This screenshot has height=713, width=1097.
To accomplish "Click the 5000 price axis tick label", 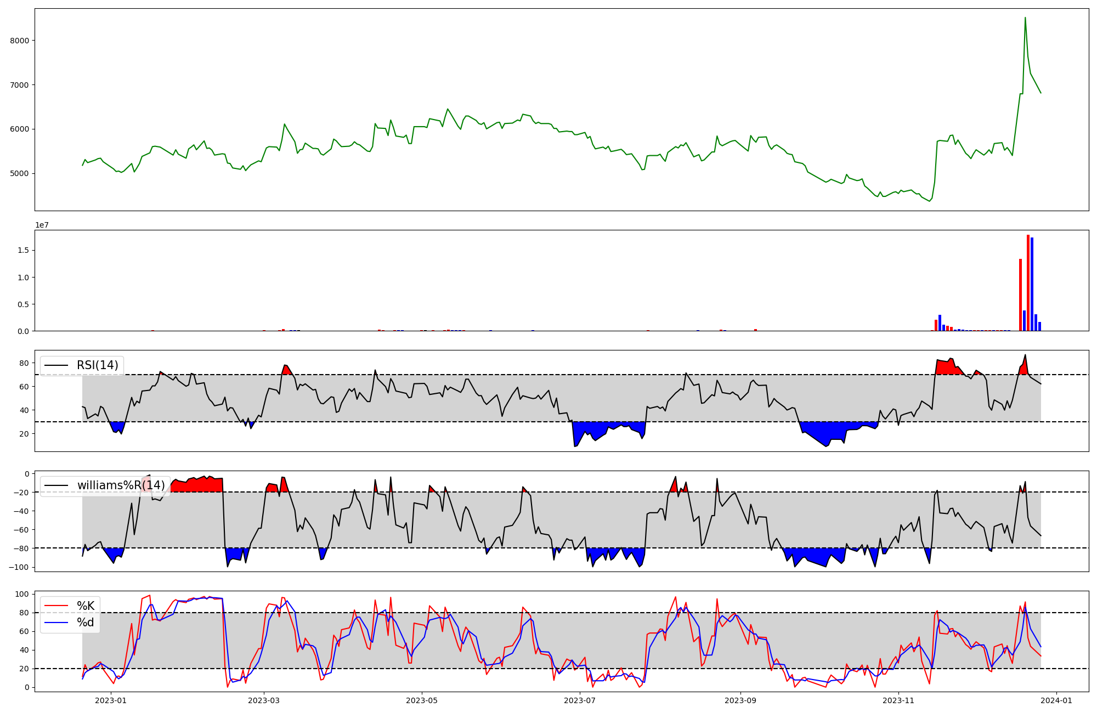I will [x=20, y=174].
